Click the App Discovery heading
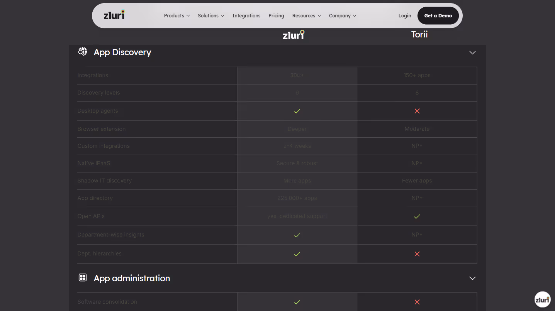 click(x=122, y=52)
